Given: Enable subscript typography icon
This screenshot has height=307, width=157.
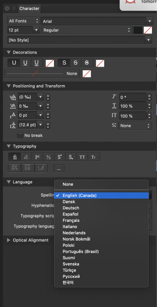Looking at the screenshot, I should click(71, 157).
